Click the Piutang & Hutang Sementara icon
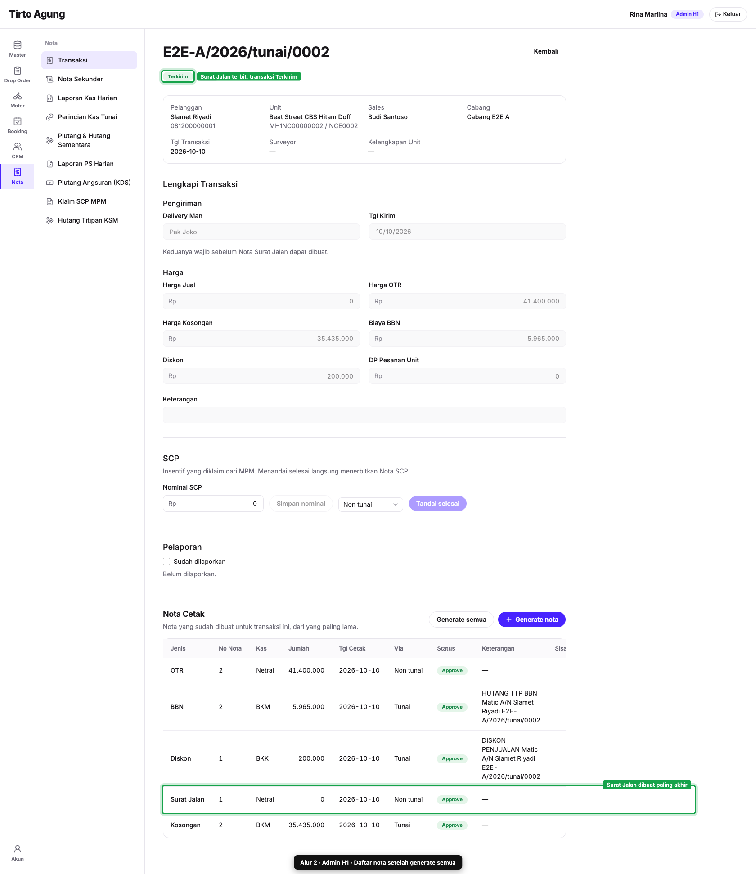Screen dimensions: 756x874 50,140
